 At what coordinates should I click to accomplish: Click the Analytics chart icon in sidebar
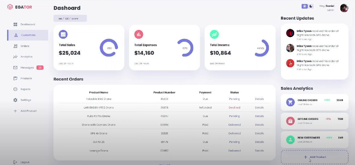pyautogui.click(x=15, y=57)
